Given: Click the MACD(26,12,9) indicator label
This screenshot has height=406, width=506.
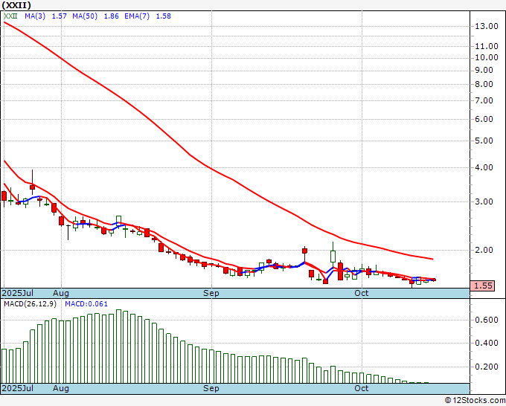Looking at the screenshot, I should (30, 304).
